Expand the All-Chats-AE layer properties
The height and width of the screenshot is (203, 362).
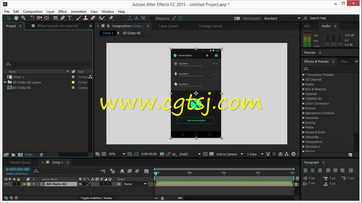tap(24, 184)
